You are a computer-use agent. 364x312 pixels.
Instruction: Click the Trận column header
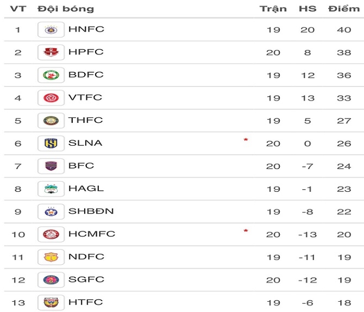tap(273, 9)
